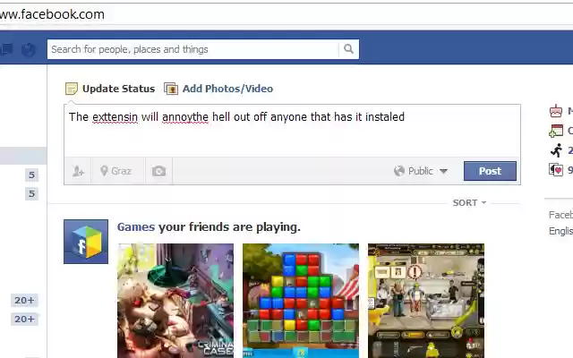Click the Add Photos/Video picture icon

(171, 89)
